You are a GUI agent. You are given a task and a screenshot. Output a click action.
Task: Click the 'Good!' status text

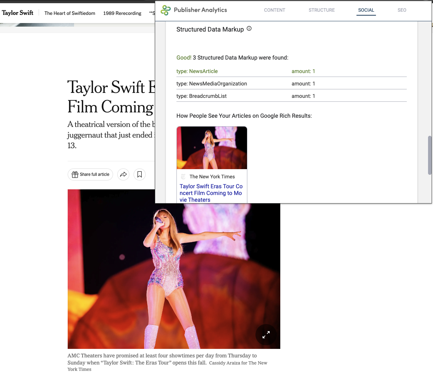coord(184,58)
